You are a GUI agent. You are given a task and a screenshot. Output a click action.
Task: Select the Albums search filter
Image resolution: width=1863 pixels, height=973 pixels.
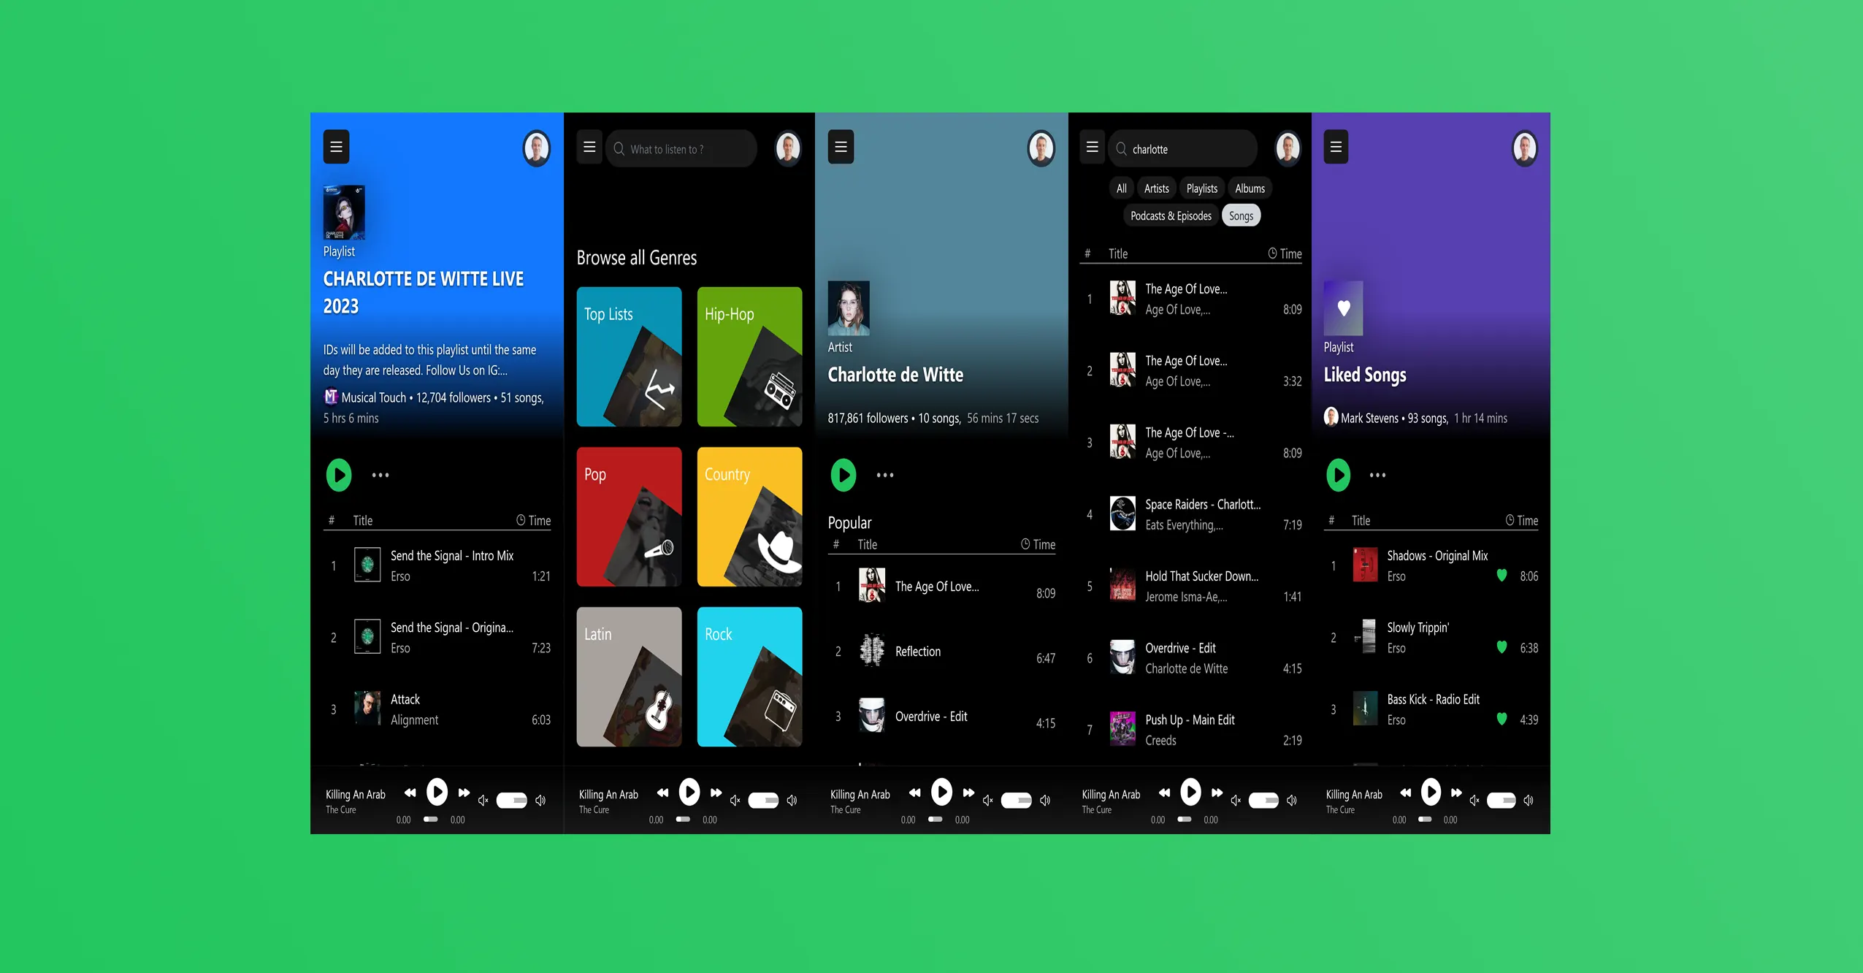click(1250, 188)
